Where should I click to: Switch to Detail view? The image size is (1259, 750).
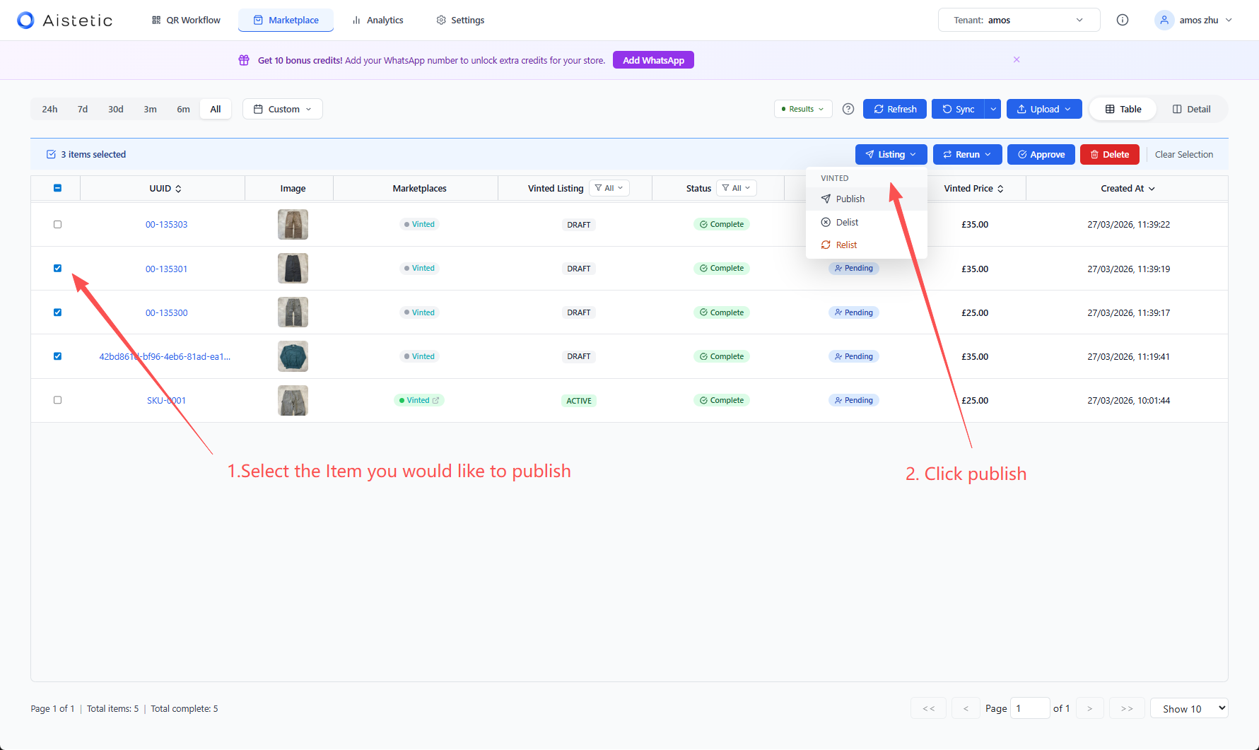pyautogui.click(x=1191, y=109)
